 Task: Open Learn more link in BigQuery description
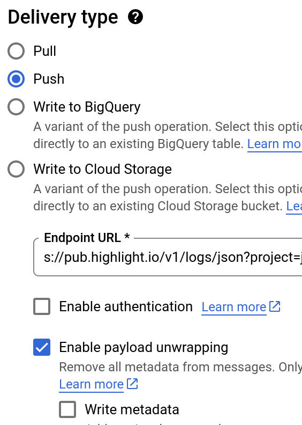point(275,144)
